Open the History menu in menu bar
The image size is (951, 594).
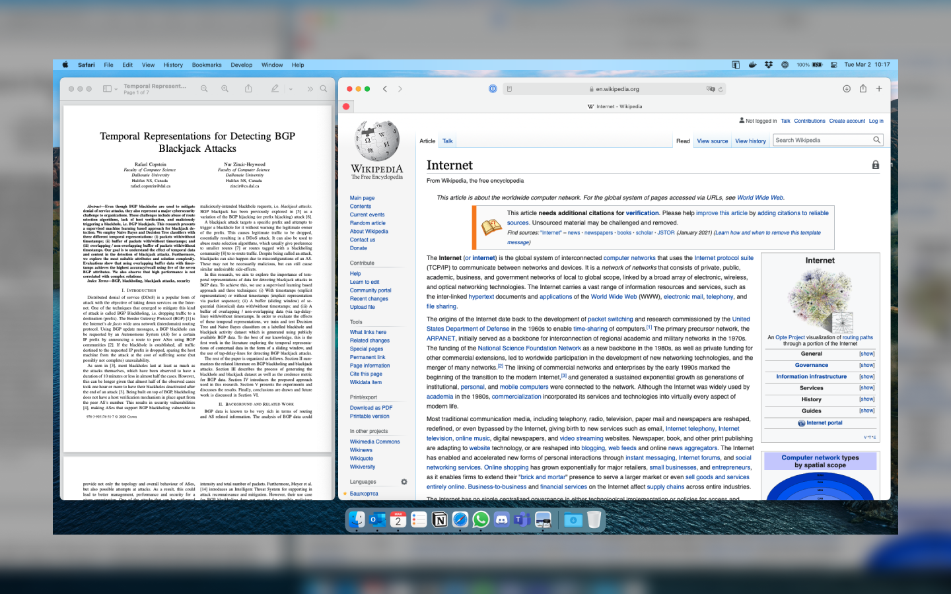173,65
